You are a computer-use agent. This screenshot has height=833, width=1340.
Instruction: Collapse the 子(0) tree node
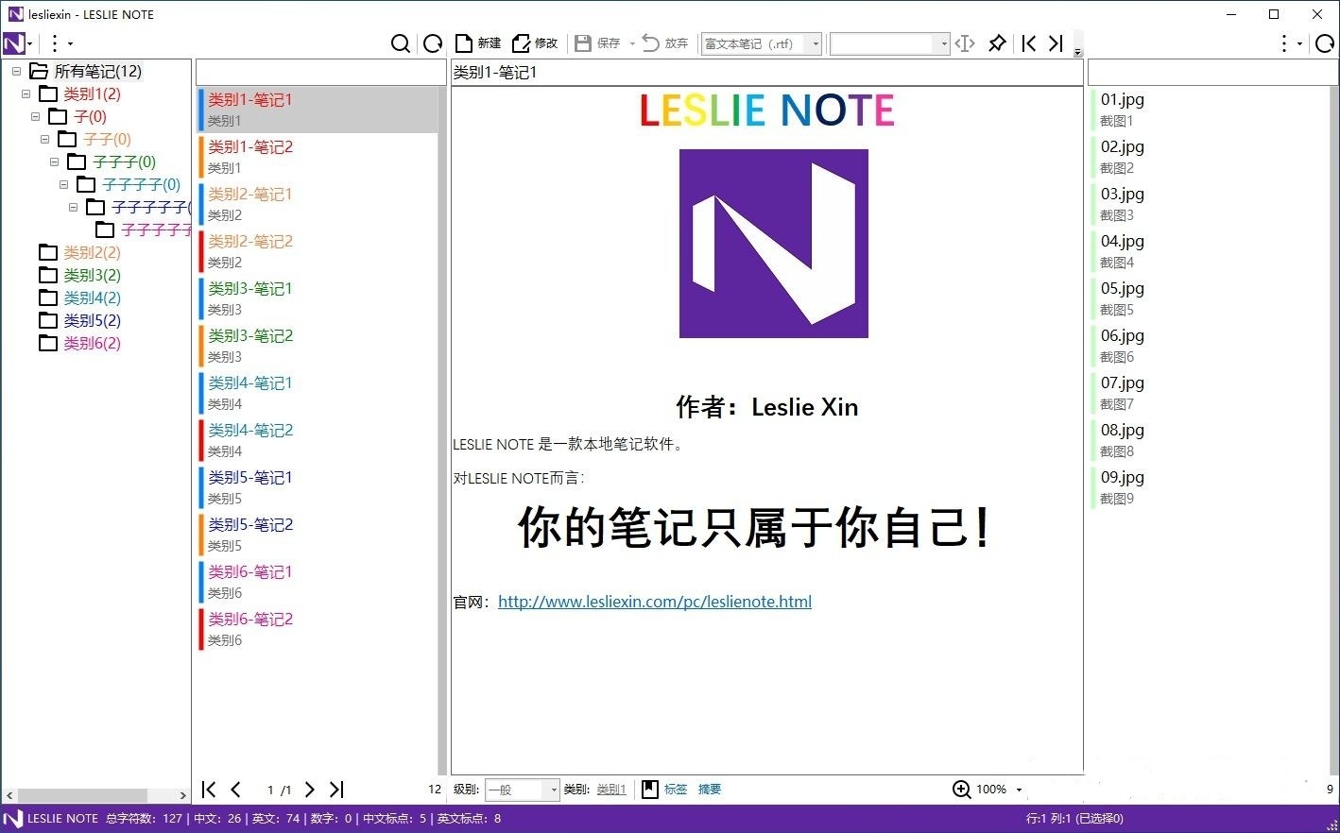point(35,116)
